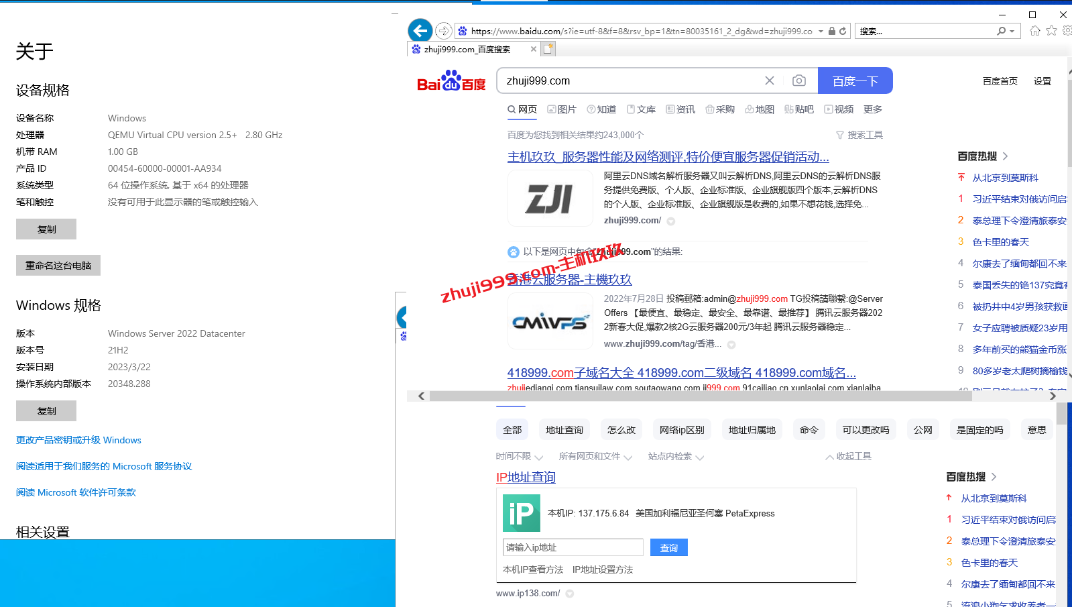This screenshot has width=1072, height=607.
Task: Open the 418999.com子域名大全 result link
Action: [x=681, y=373]
